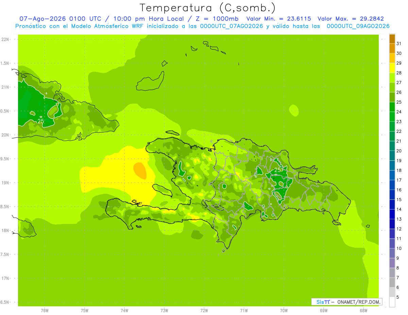The image size is (408, 315).
Task: Click the yellow legend swatch between 28 and 29
Action: [x=392, y=68]
